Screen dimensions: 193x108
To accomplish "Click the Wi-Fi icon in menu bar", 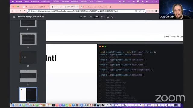I will (x=152, y=1).
